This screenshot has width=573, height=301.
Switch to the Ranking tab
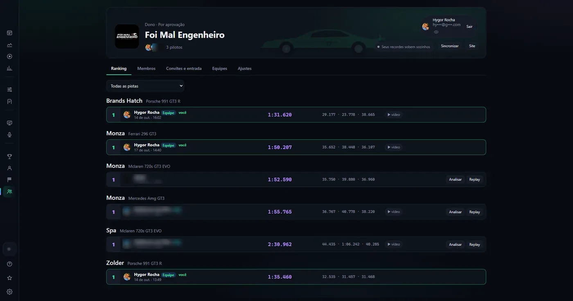point(119,68)
